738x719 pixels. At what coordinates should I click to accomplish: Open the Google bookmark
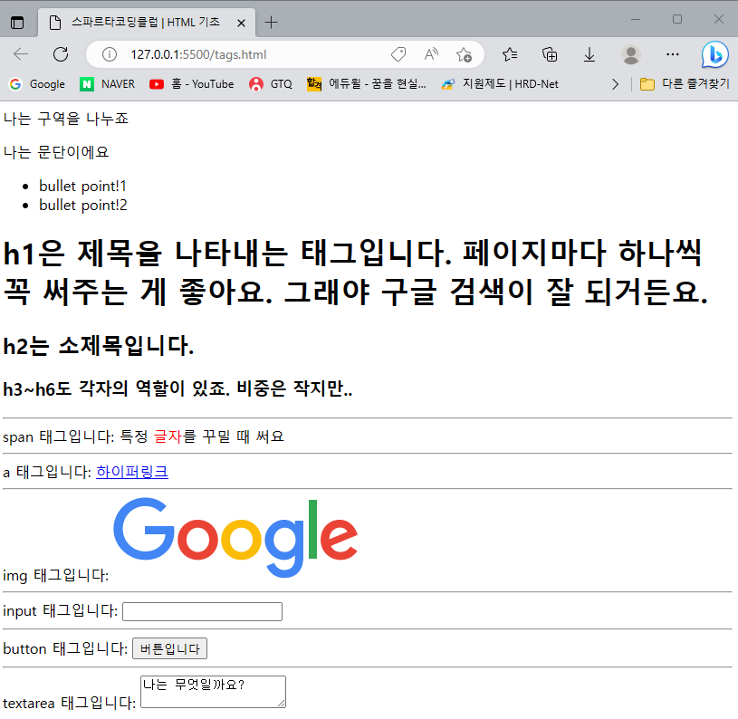37,84
